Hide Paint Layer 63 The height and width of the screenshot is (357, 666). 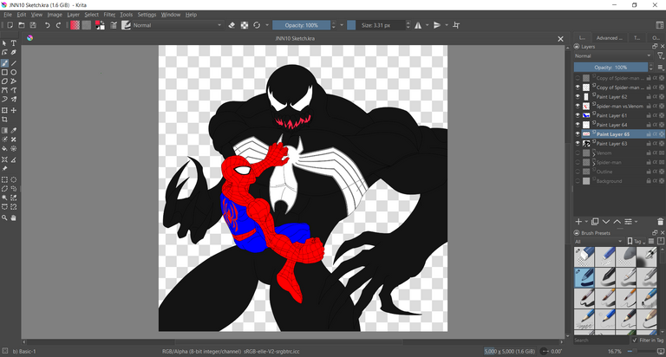coord(578,144)
